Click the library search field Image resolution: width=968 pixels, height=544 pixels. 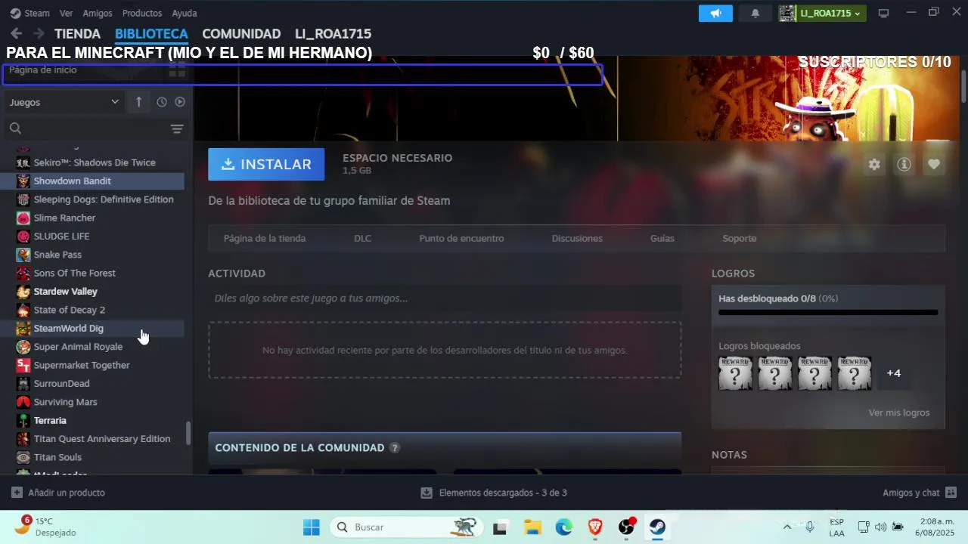[x=87, y=128]
